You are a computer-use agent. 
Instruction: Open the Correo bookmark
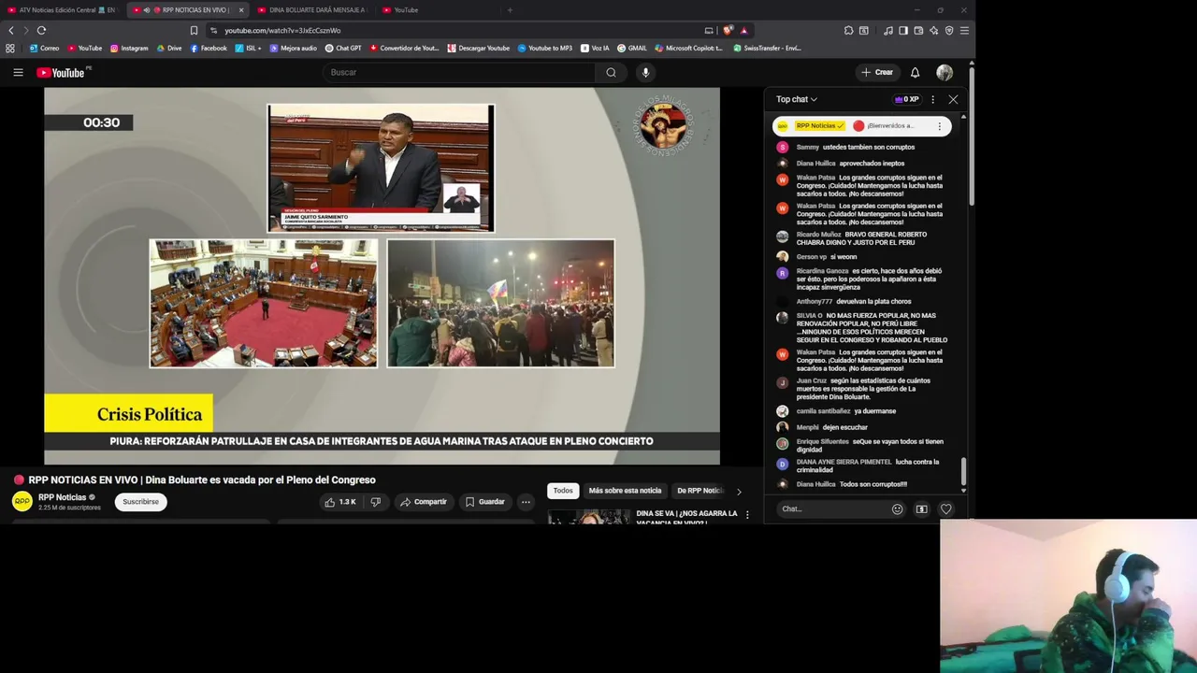point(44,48)
